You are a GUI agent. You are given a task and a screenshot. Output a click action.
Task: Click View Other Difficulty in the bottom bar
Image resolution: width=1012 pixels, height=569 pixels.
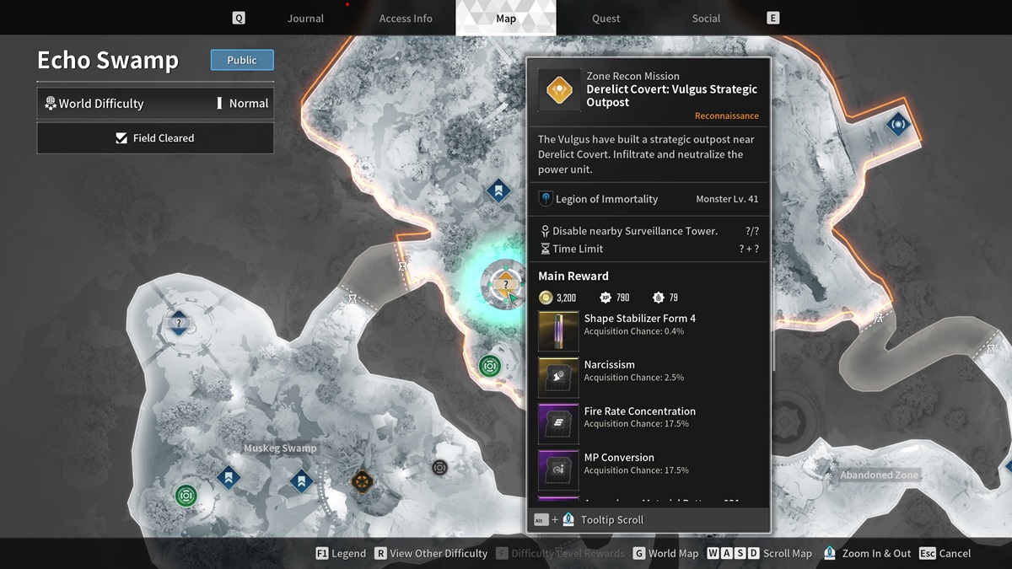point(431,553)
